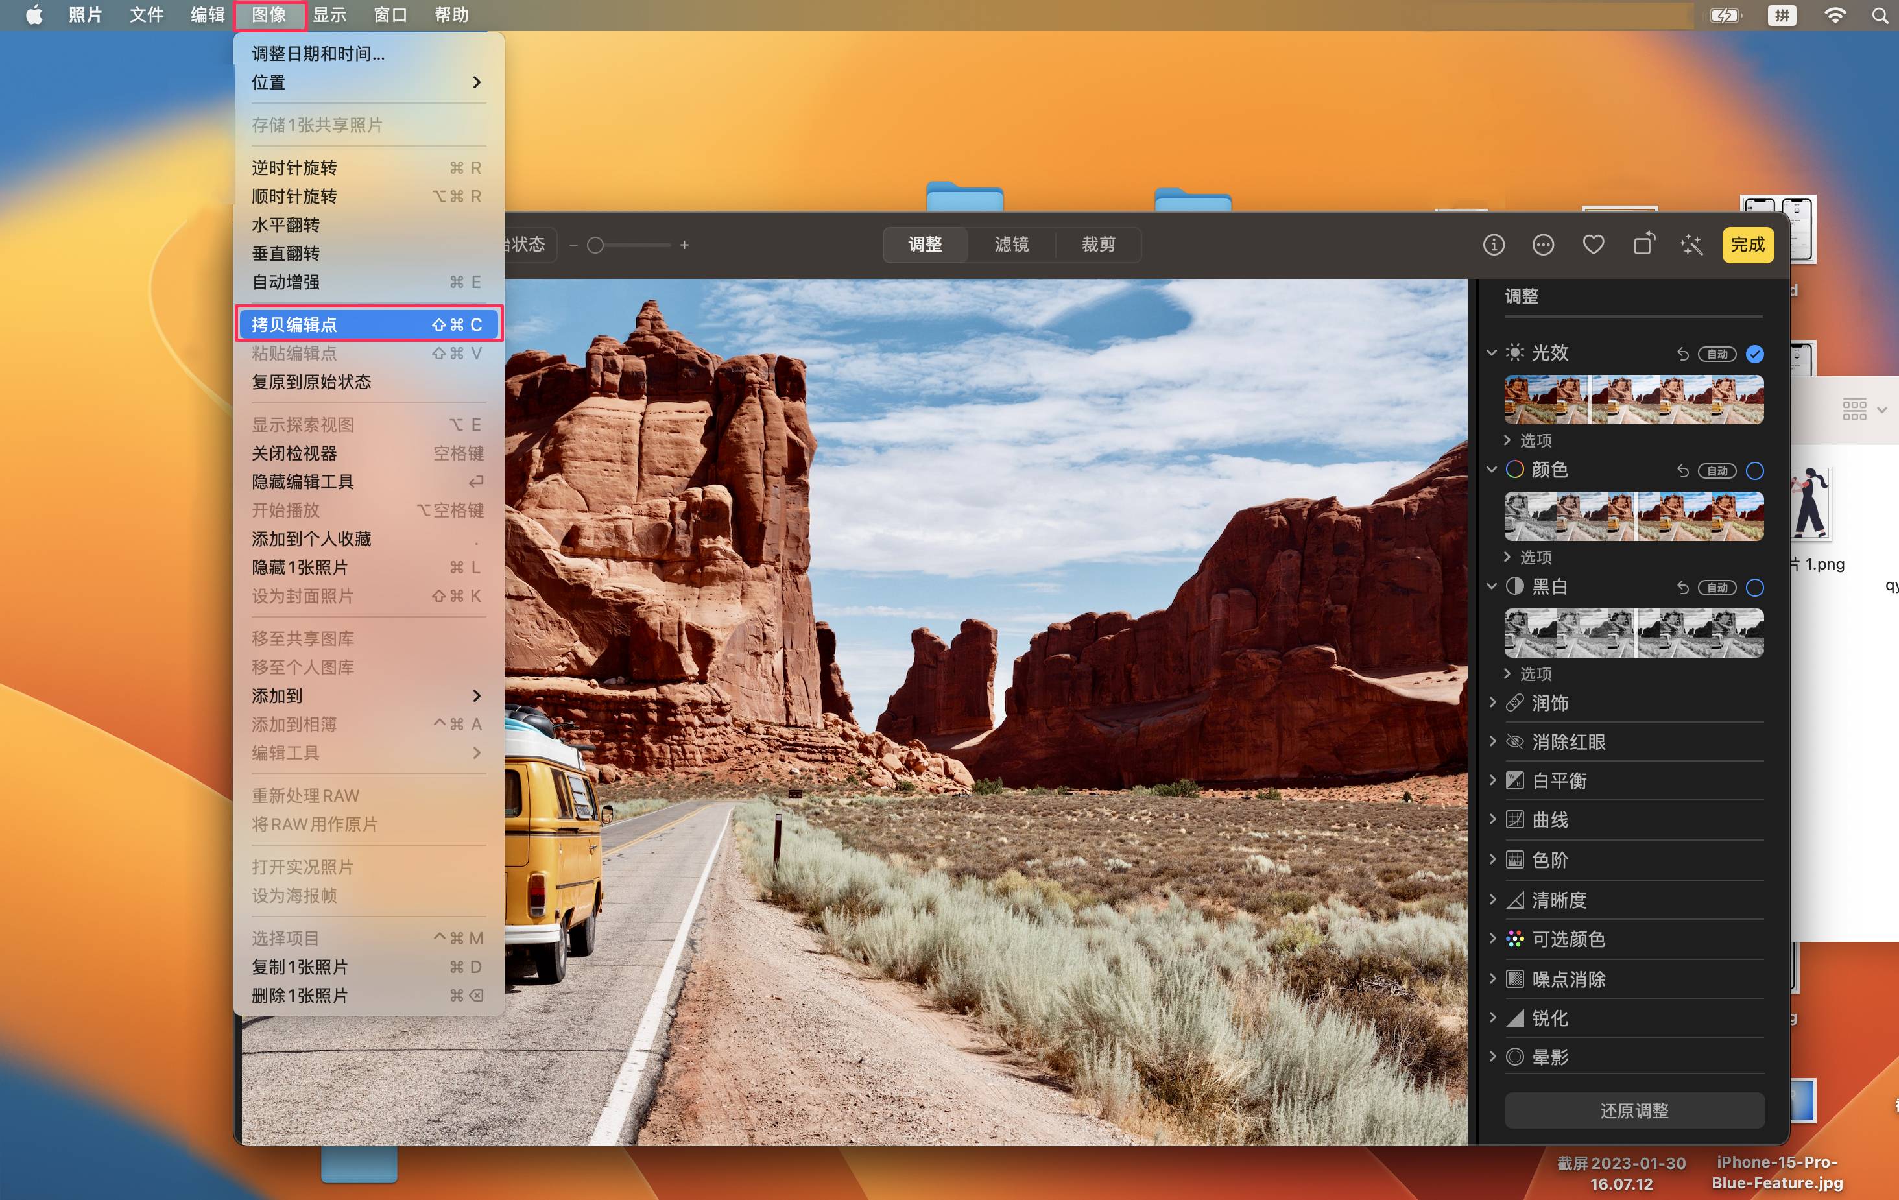This screenshot has height=1200, width=1899.
Task: Open the input method menu bar icon
Action: point(1782,15)
